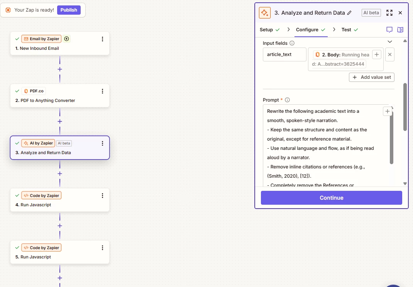Image resolution: width=413 pixels, height=287 pixels.
Task: Open the Zap status icon beside 'Your Zap is ready!'
Action: [8, 10]
